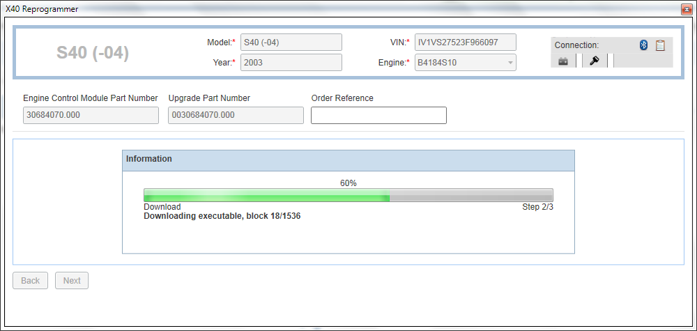Click 'Engine Control Module Part Number' label
Image resolution: width=697 pixels, height=331 pixels.
click(91, 98)
